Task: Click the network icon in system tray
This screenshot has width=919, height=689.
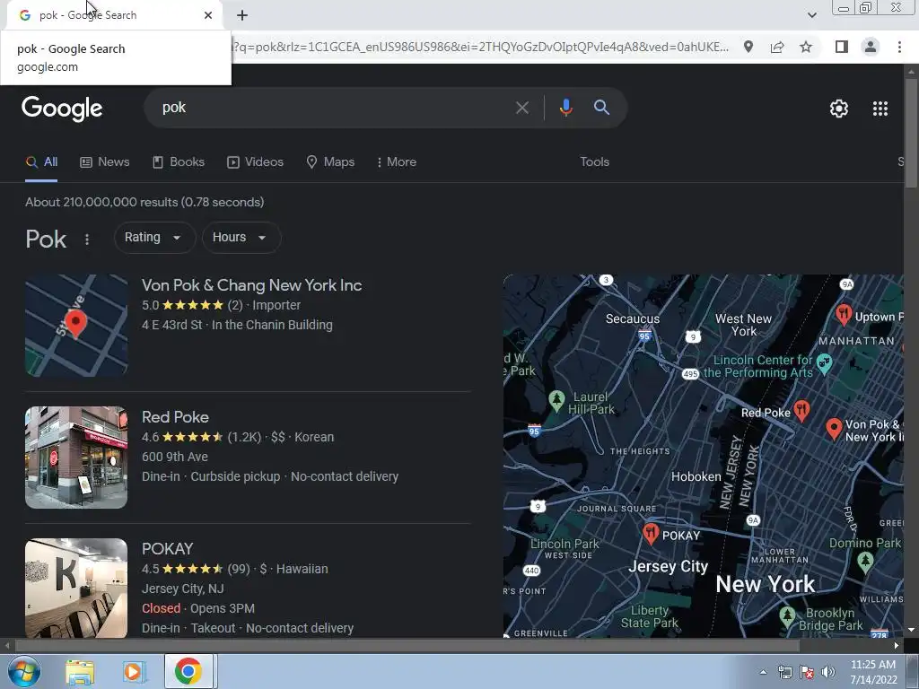Action: [x=784, y=673]
